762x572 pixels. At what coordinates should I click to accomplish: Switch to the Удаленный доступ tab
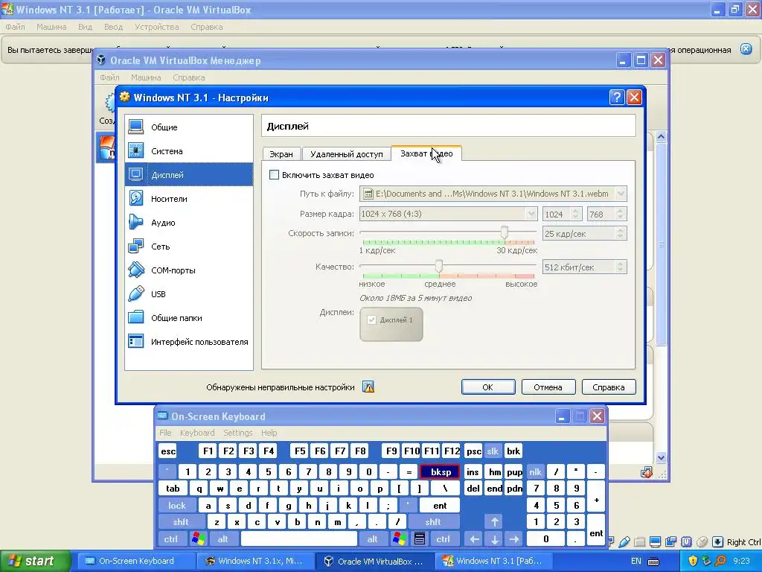click(x=347, y=153)
